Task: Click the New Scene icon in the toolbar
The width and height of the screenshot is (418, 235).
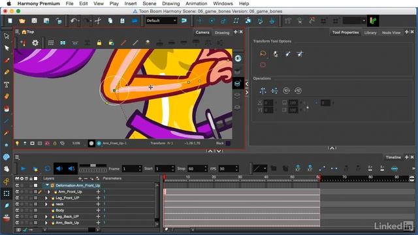Action: point(10,21)
